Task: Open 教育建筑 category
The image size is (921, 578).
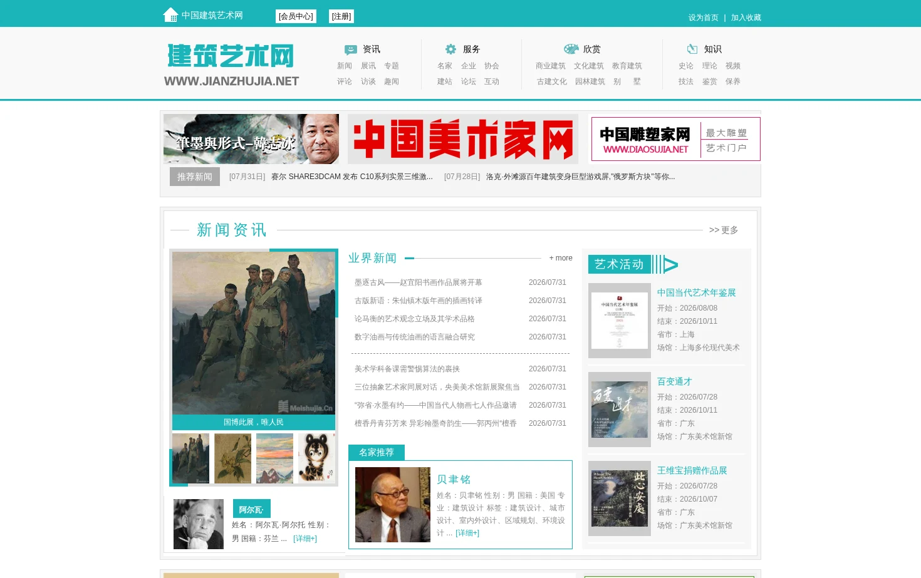Action: click(627, 66)
